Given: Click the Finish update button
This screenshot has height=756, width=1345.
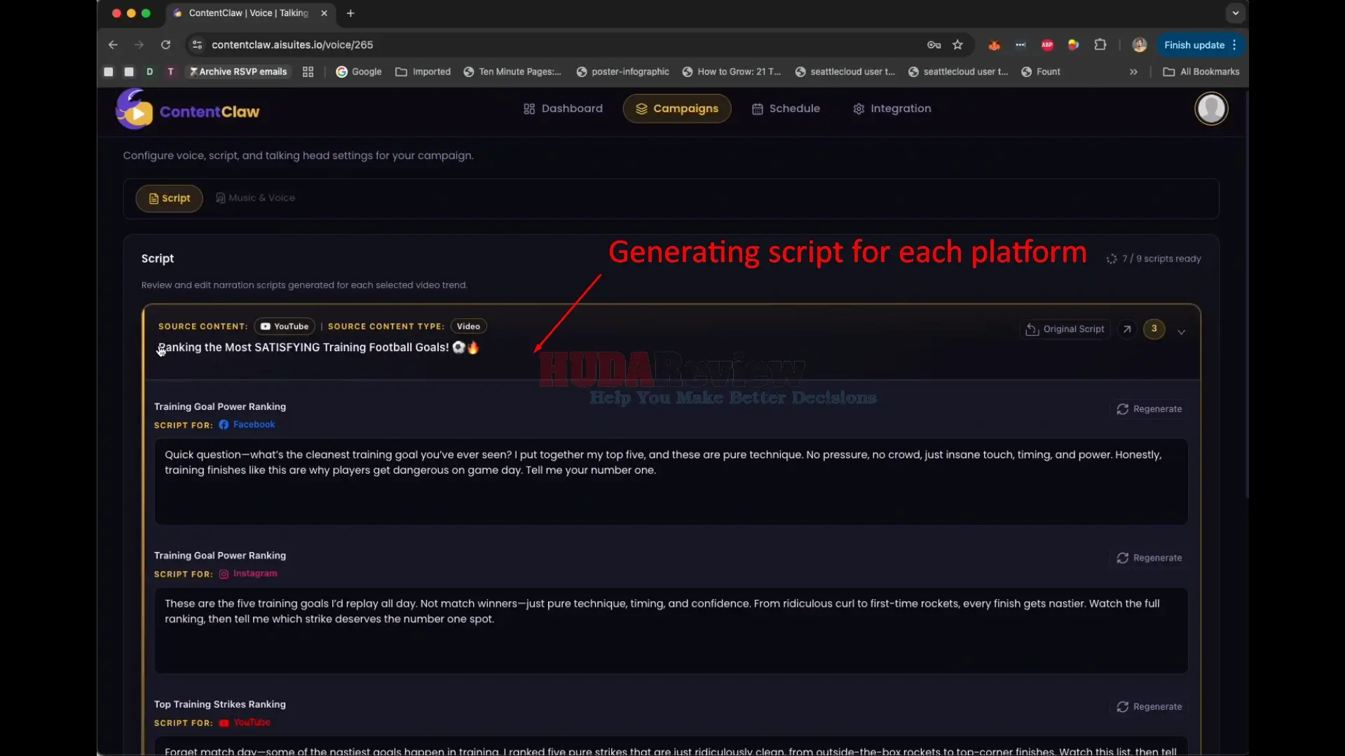Looking at the screenshot, I should point(1201,45).
